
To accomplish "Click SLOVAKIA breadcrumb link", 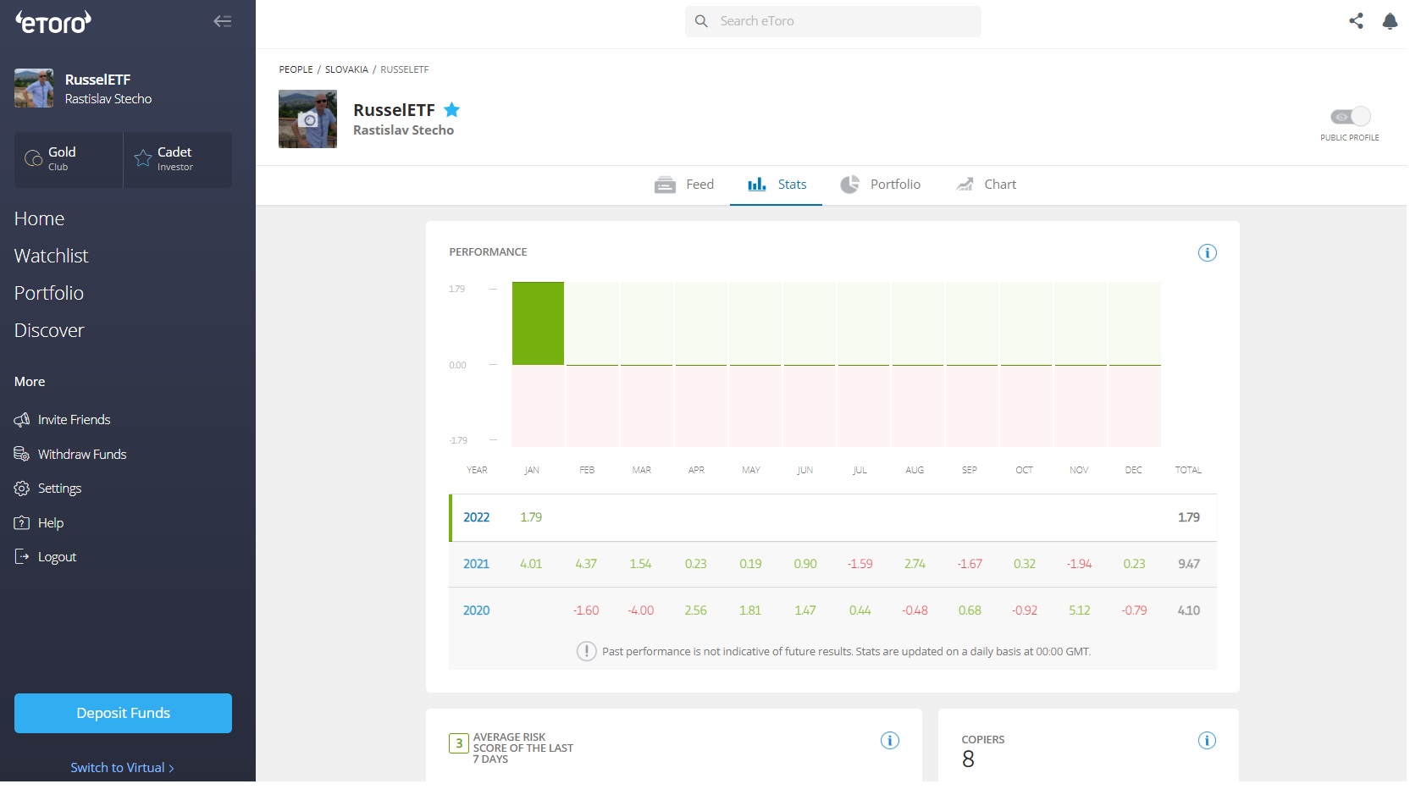I will pyautogui.click(x=346, y=69).
